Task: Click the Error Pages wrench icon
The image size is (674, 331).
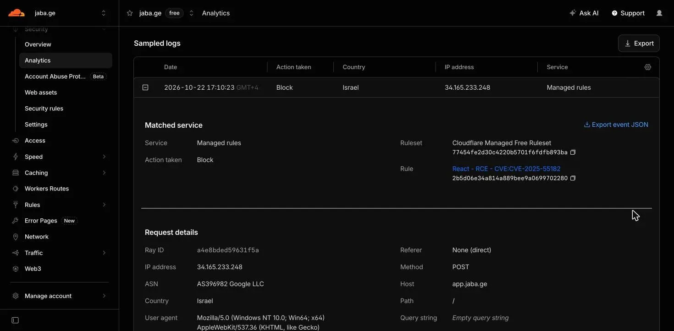Action: (16, 221)
